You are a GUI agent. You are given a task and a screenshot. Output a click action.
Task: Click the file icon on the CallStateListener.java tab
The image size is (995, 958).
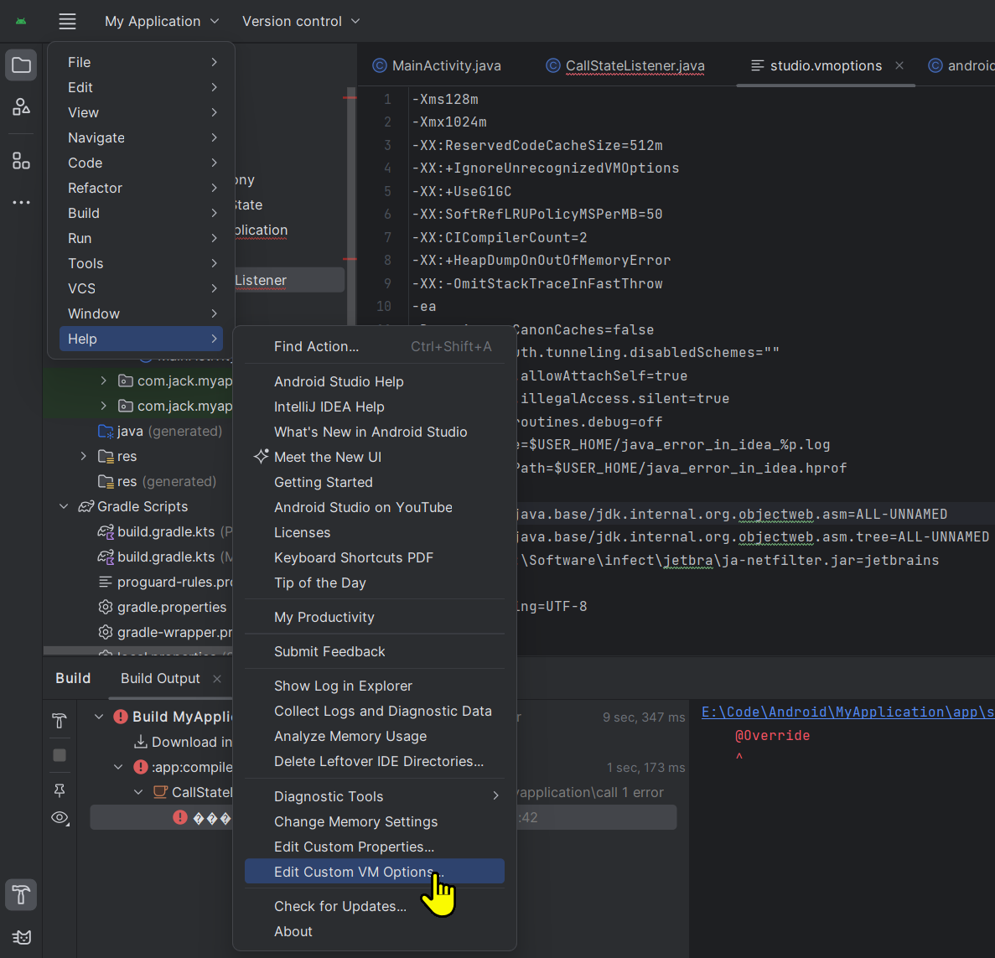(x=553, y=65)
